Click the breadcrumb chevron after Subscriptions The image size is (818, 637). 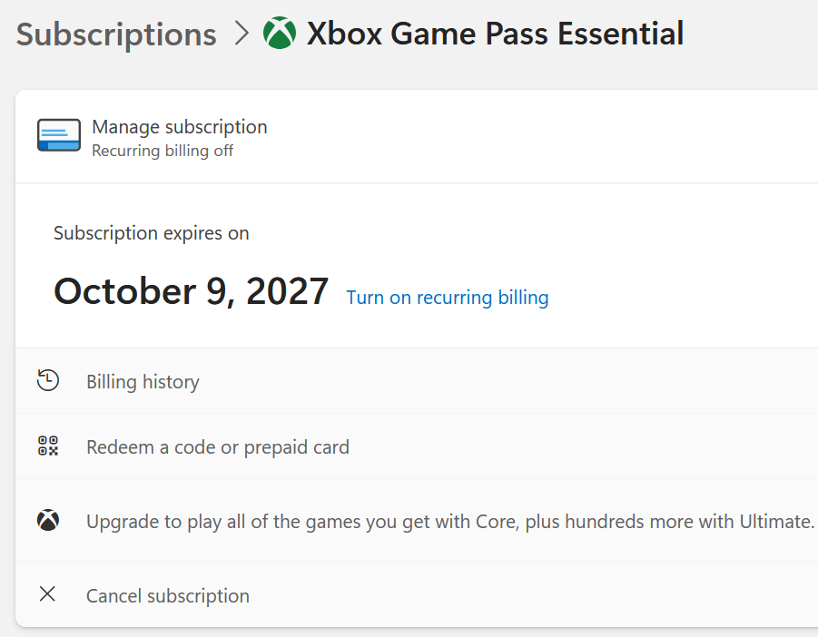tap(241, 34)
